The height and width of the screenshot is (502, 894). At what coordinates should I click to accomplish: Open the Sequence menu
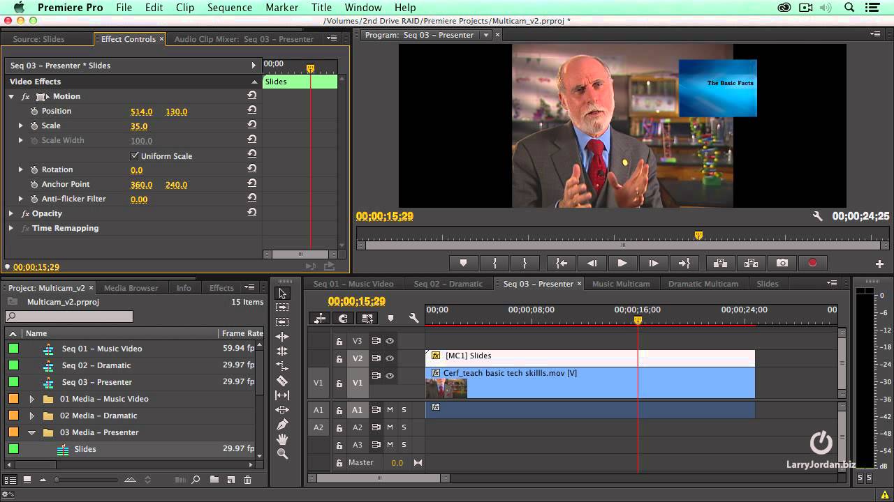229,8
